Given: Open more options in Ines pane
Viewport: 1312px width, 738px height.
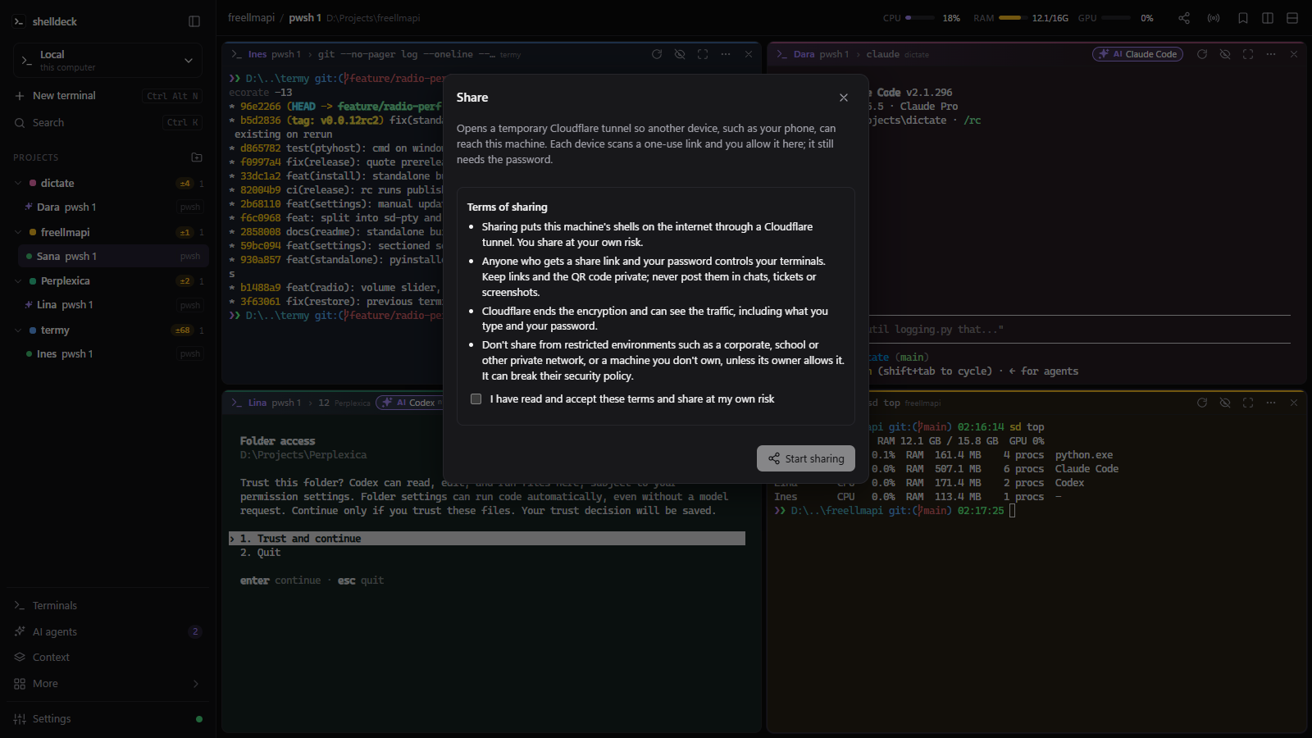Looking at the screenshot, I should pyautogui.click(x=726, y=54).
